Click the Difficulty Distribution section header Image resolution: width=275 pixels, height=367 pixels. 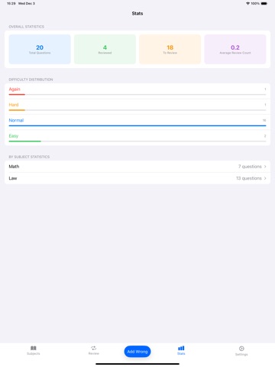pyautogui.click(x=31, y=80)
